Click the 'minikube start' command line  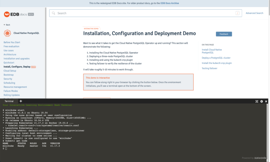(x=14, y=110)
